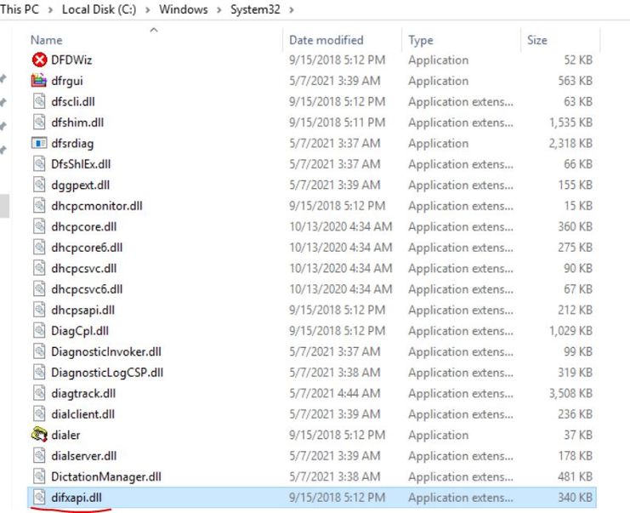Click the dhcpsapi.dll file icon
This screenshot has width=630, height=513.
coord(39,310)
